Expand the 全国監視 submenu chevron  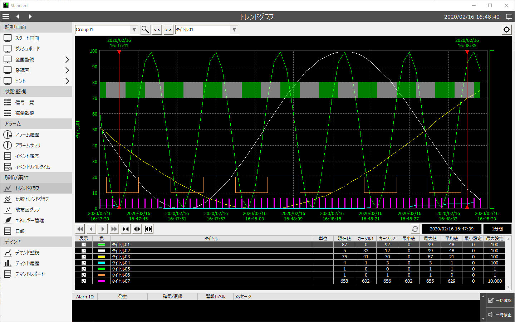coord(67,60)
